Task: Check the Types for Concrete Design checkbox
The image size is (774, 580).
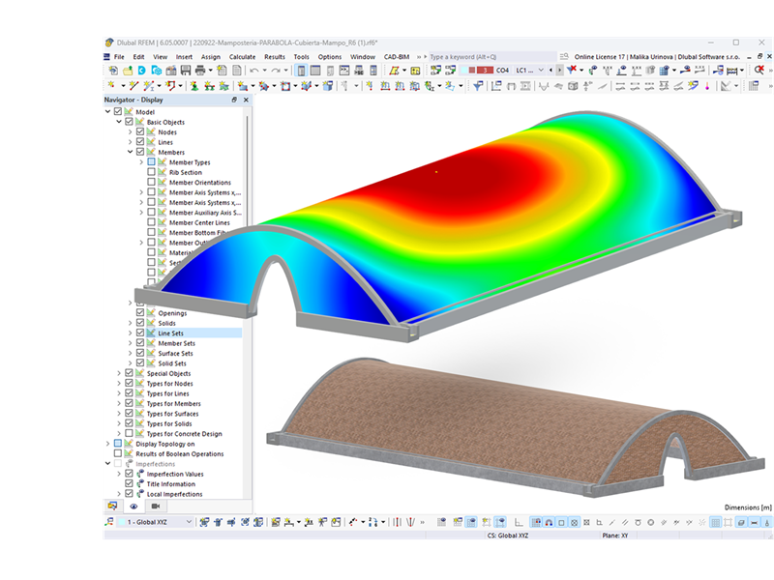Action: point(129,433)
